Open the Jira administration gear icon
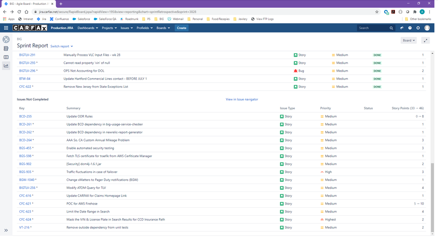 click(x=418, y=28)
